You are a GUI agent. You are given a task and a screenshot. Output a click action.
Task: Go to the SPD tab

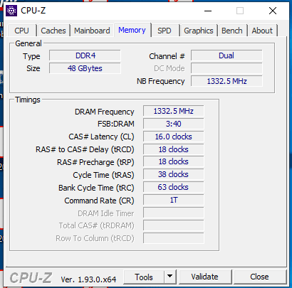165,31
